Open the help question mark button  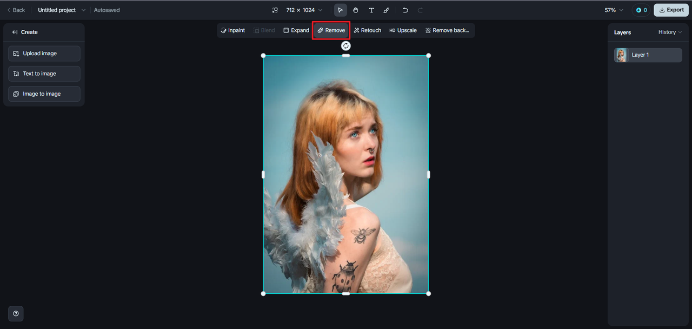(16, 313)
